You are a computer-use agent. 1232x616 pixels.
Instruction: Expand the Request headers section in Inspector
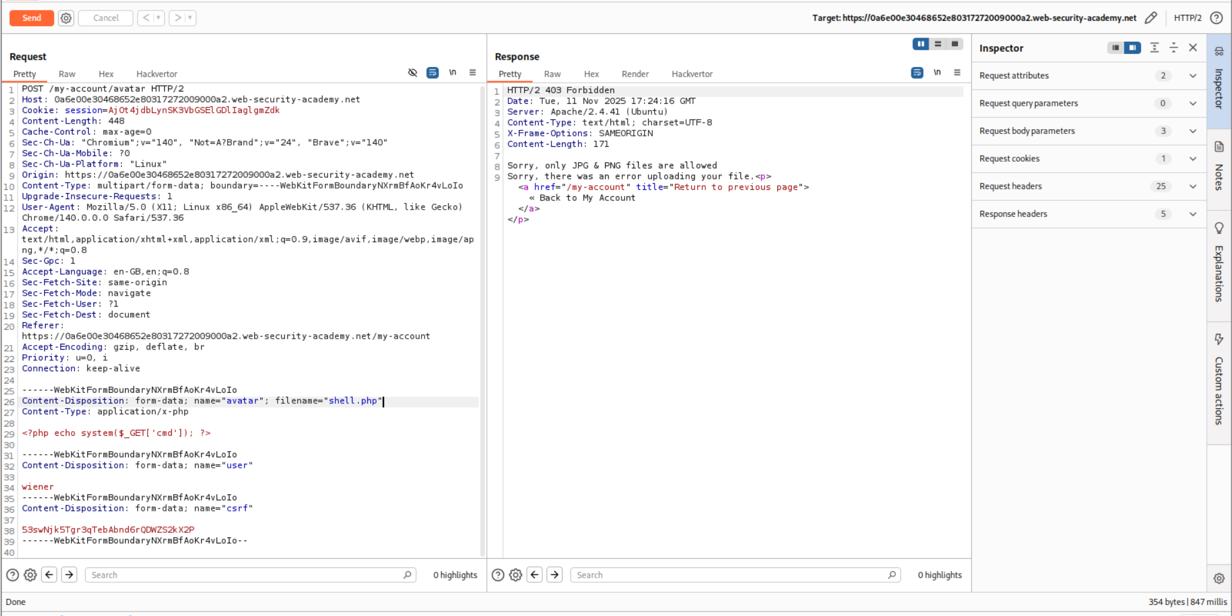click(1193, 186)
